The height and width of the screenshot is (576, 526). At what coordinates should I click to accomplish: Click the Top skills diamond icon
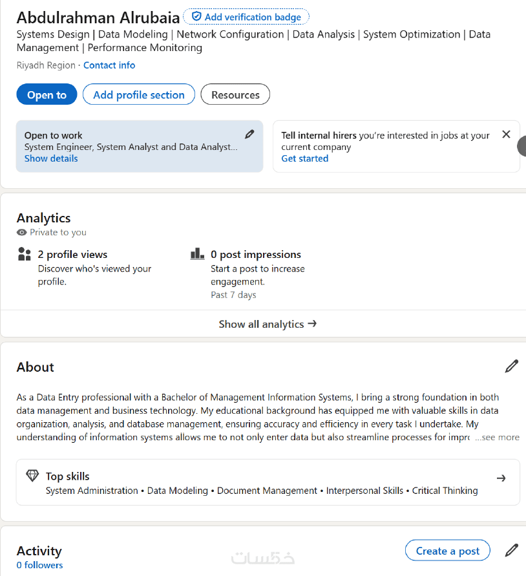pyautogui.click(x=32, y=476)
